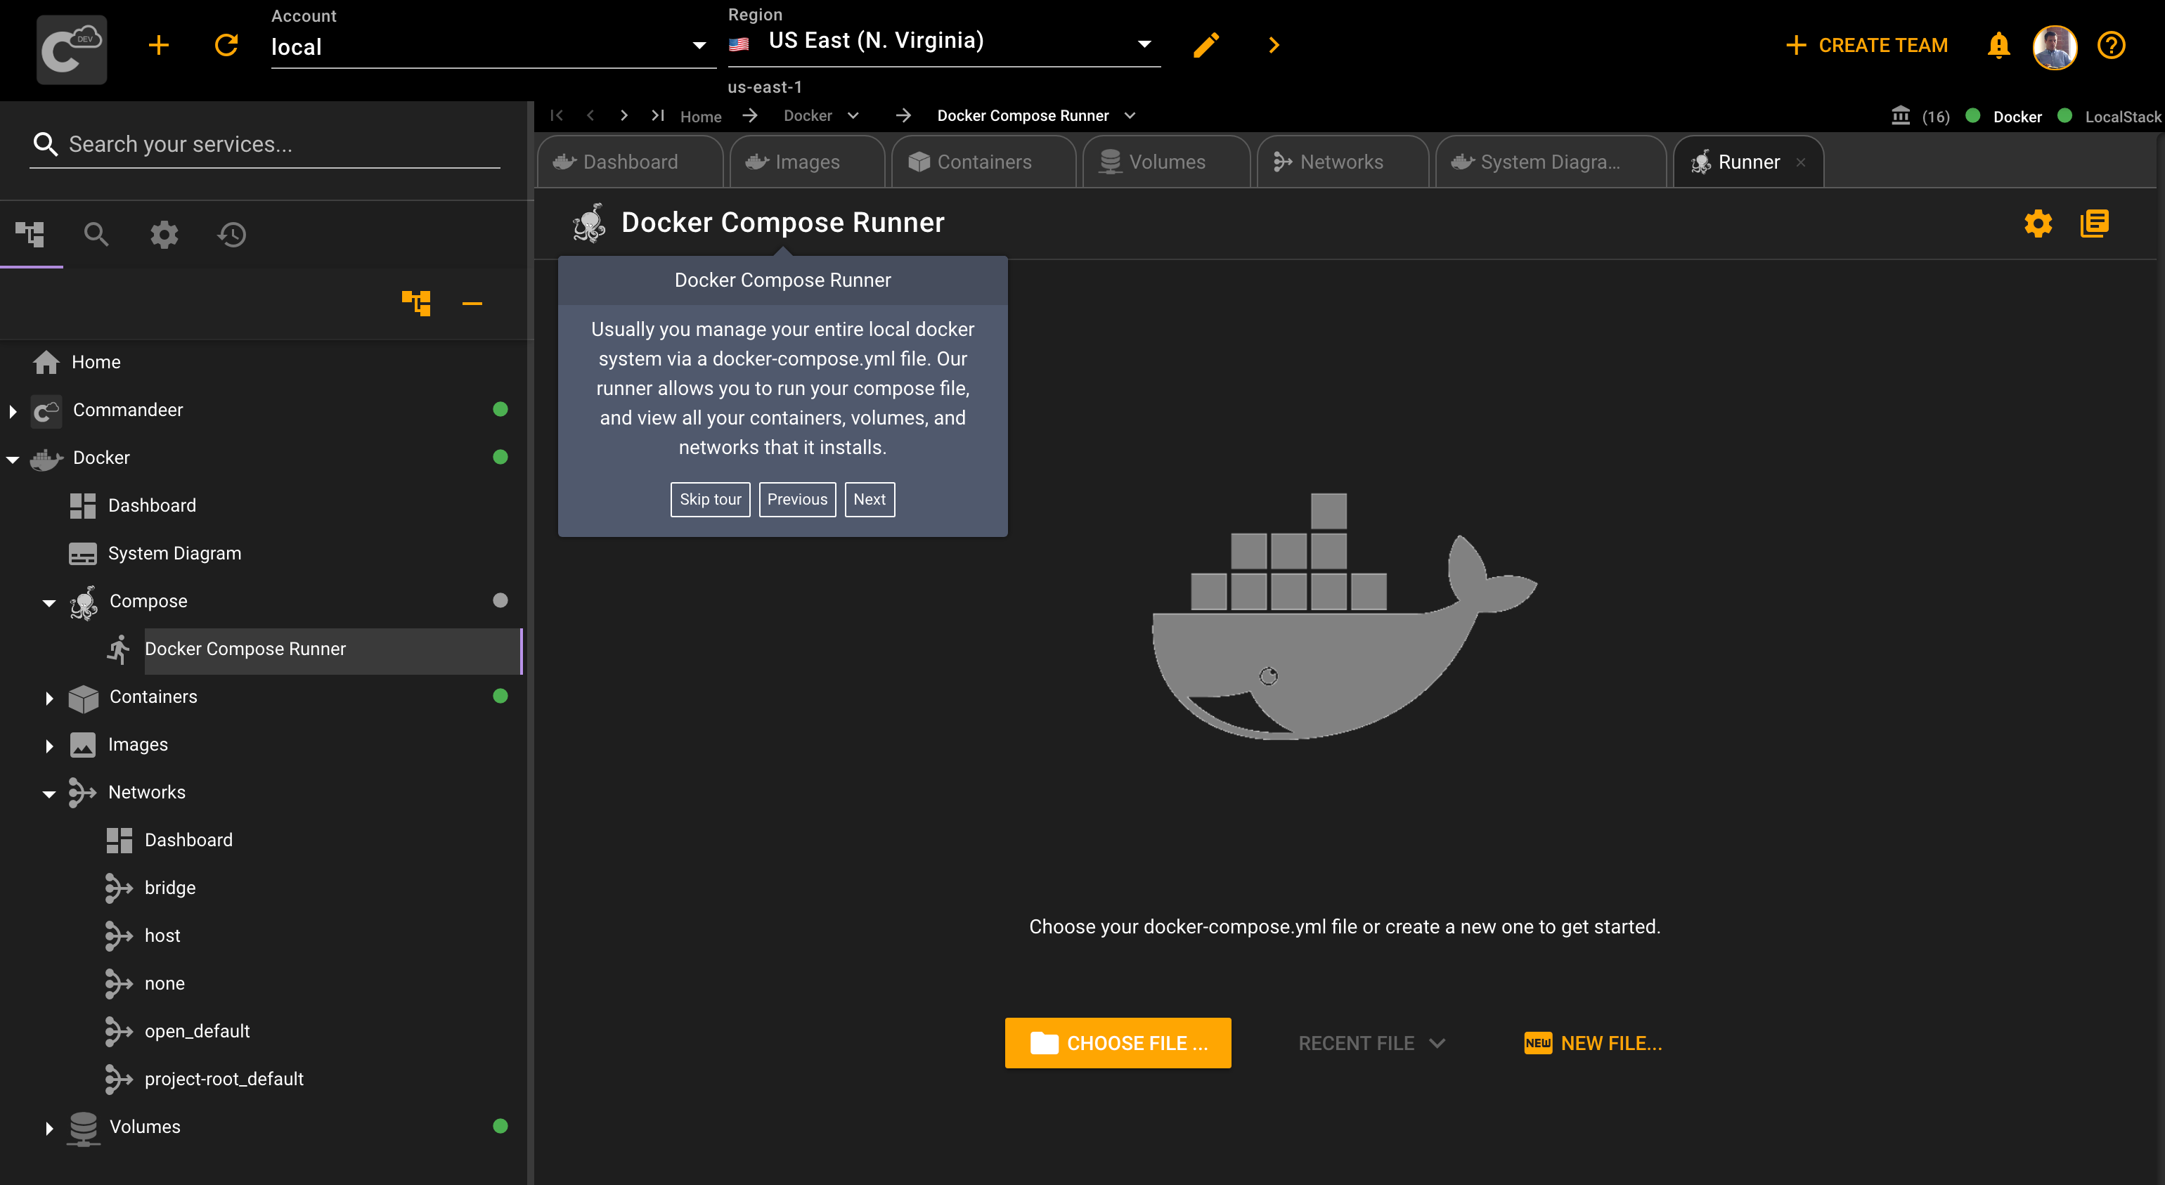This screenshot has width=2165, height=1185.
Task: Select System Diagram tree item
Action: 174,554
